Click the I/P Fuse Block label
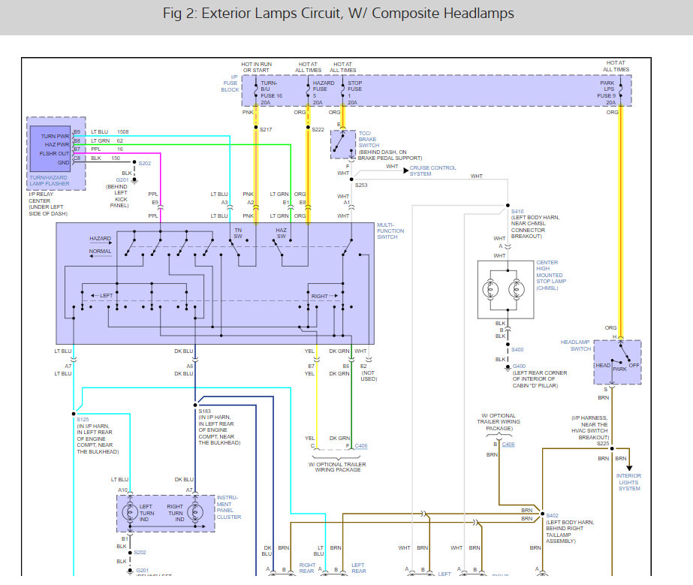This screenshot has height=585, width=693. pyautogui.click(x=230, y=83)
